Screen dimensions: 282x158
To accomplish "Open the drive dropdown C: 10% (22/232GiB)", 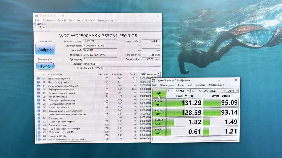I will click(x=208, y=91).
